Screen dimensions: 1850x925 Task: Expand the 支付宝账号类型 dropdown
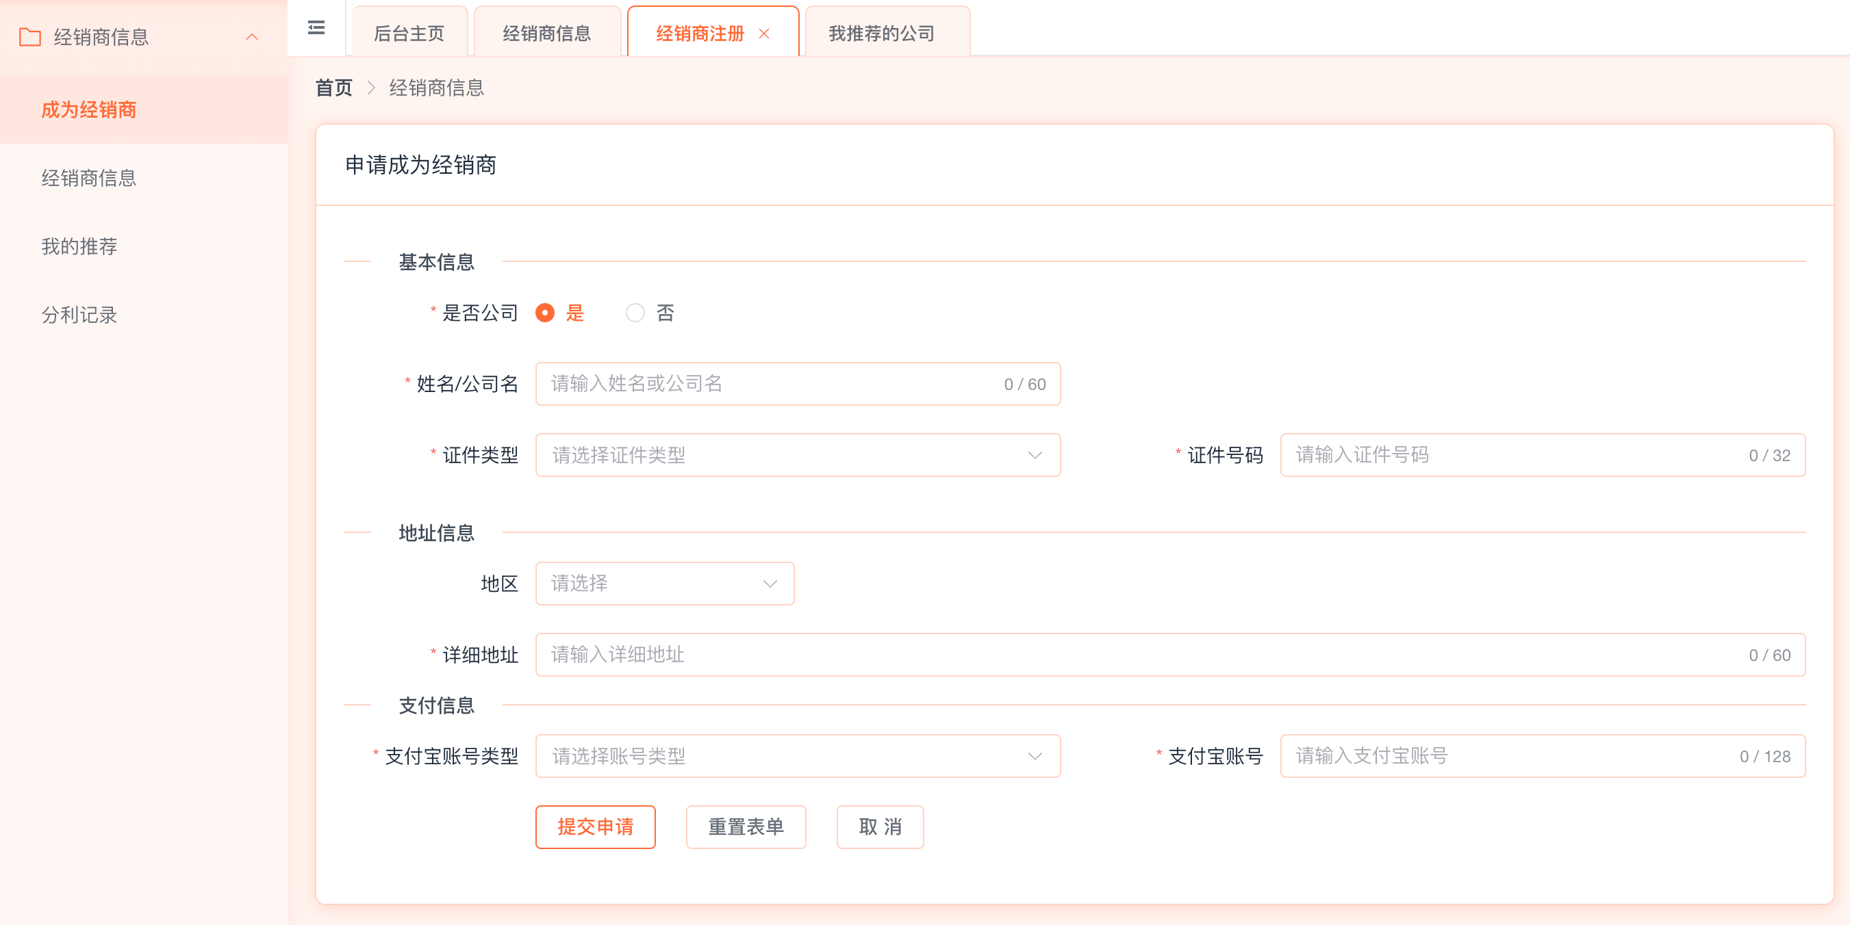pyautogui.click(x=797, y=755)
